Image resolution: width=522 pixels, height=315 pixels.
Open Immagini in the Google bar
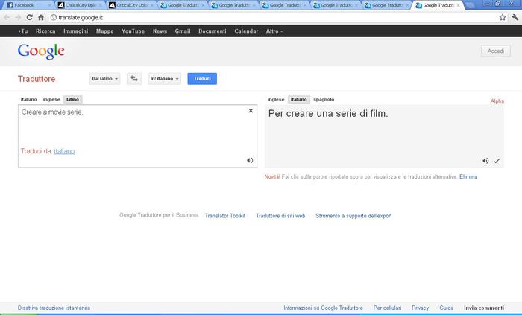point(75,31)
